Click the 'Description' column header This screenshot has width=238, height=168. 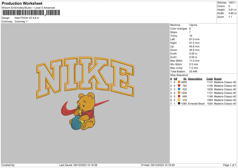195,79
